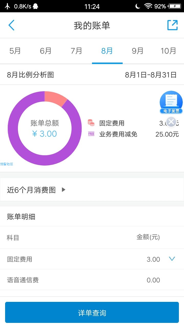Tap the share/export icon
Screen dimensions: 184x328
click(x=172, y=25)
